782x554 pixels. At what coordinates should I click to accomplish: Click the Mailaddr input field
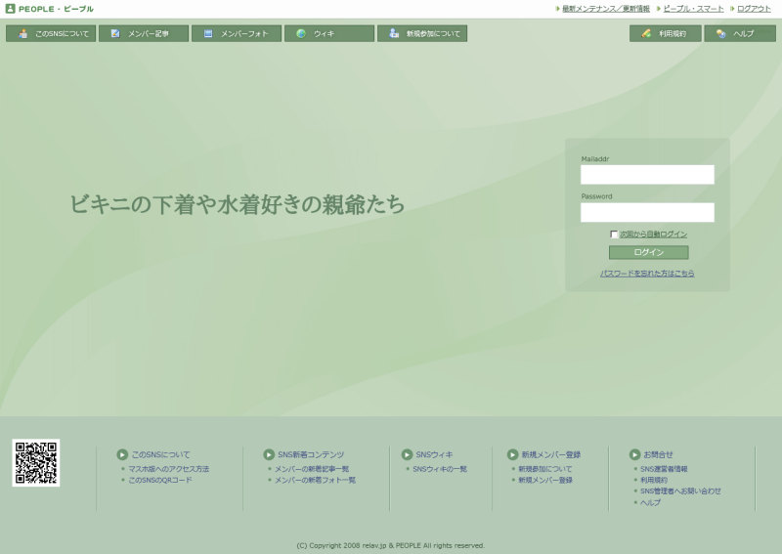tap(647, 175)
